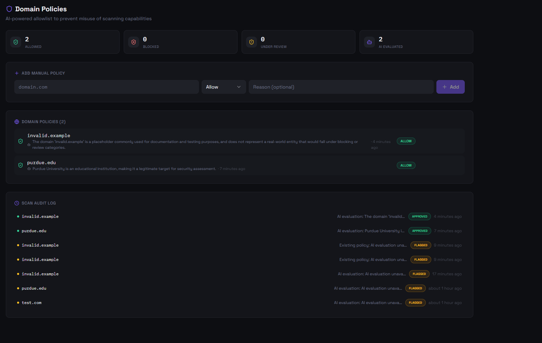
Task: Click the Add Manual Policy heading
Action: (43, 73)
